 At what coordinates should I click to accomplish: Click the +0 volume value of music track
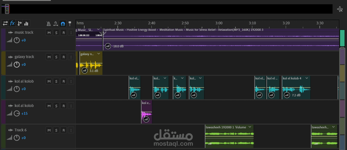coord(24,40)
